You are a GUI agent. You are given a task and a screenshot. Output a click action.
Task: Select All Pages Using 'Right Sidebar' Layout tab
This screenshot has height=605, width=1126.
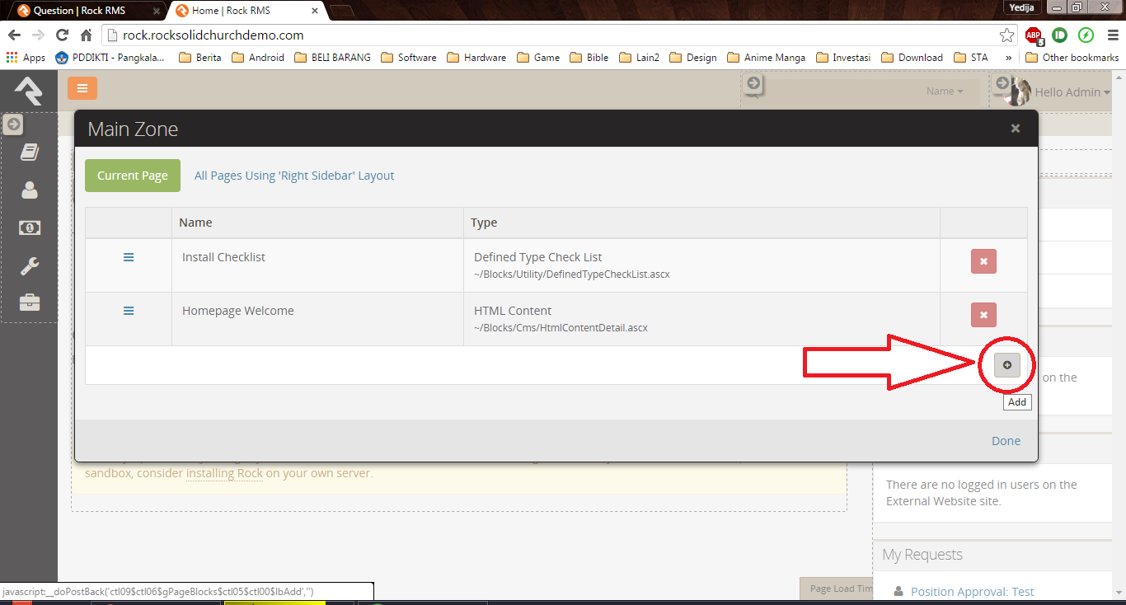(x=294, y=176)
